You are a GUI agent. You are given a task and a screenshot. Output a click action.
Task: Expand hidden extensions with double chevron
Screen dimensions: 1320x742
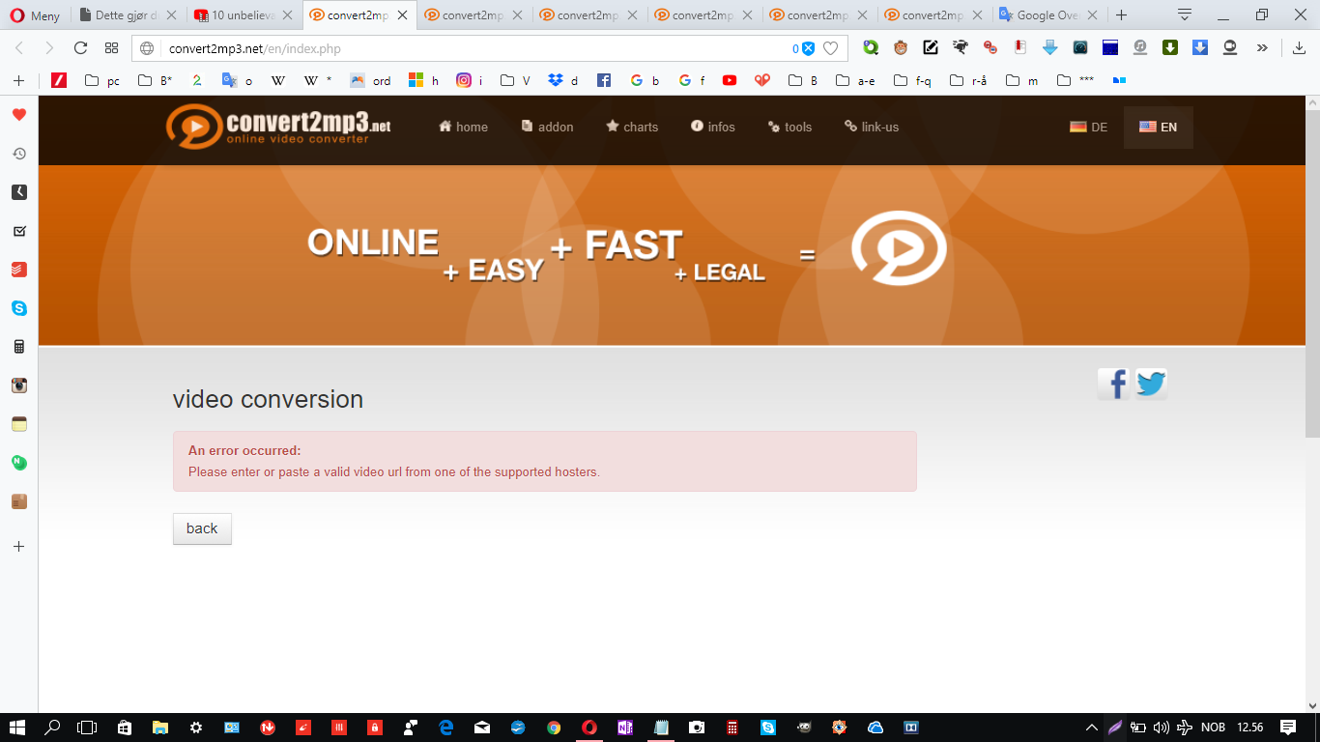pos(1262,48)
